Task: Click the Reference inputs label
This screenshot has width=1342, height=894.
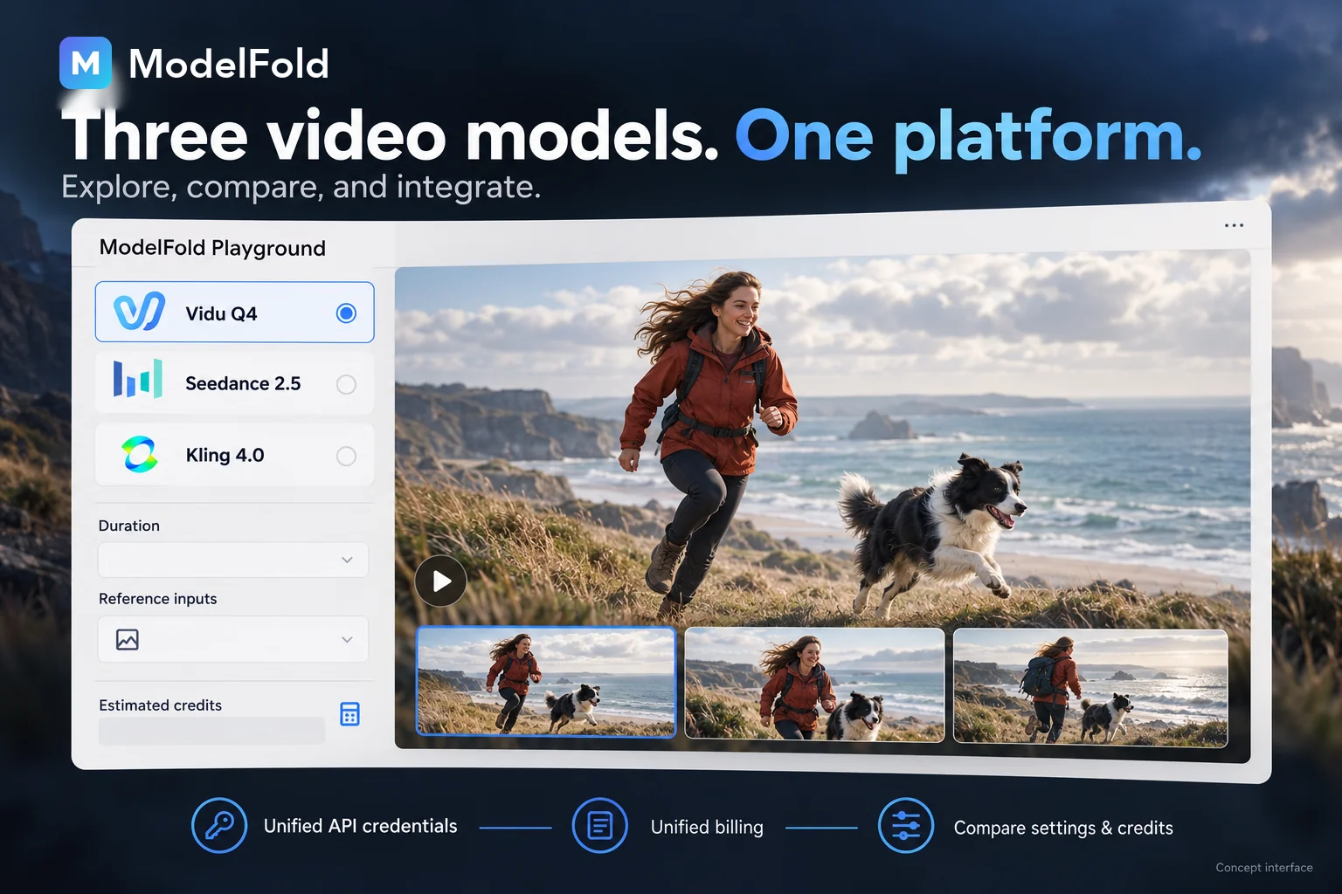Action: [157, 599]
